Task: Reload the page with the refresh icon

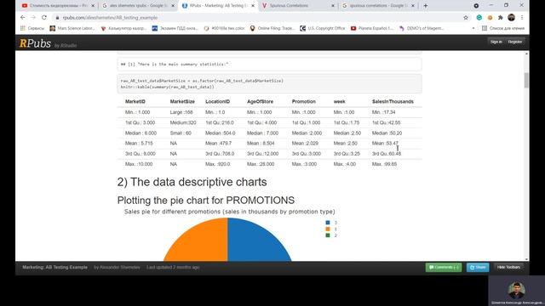Action: point(44,17)
